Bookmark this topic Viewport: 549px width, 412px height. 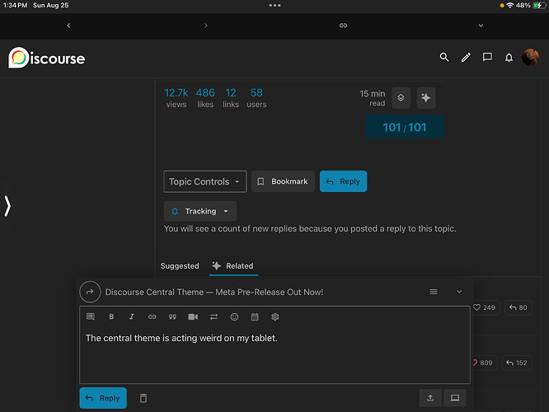click(x=283, y=181)
